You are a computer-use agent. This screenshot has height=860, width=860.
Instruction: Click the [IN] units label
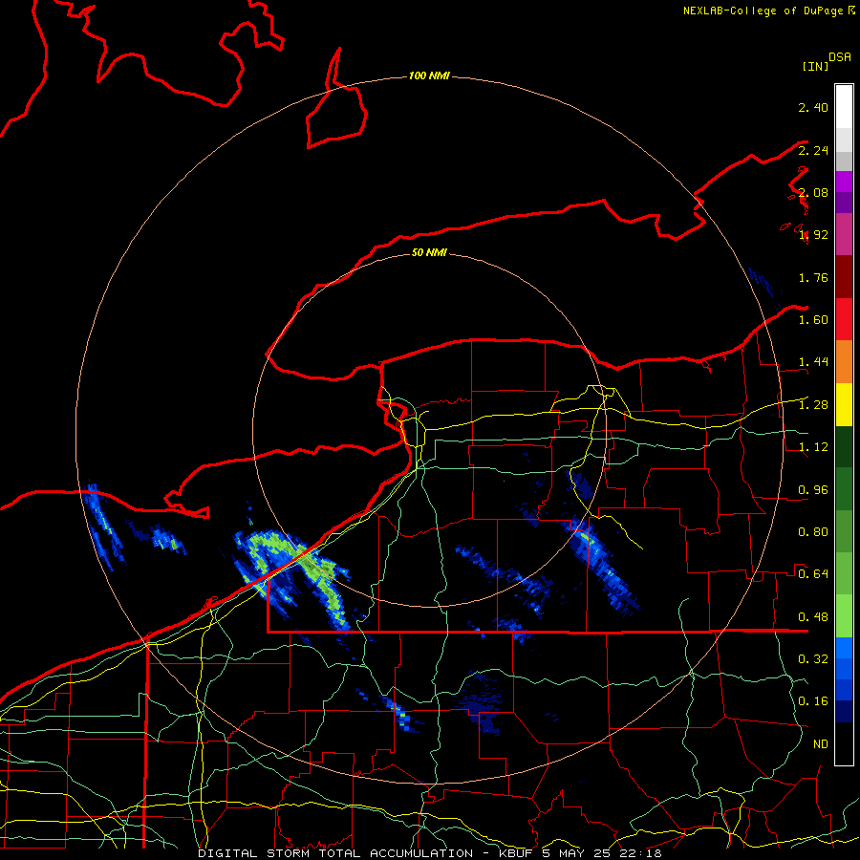click(x=815, y=66)
